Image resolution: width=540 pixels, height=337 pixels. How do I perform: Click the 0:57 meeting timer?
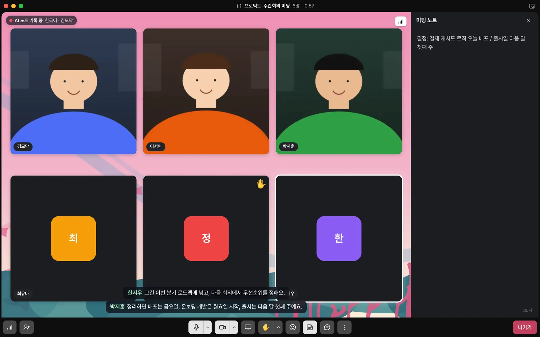pos(309,6)
